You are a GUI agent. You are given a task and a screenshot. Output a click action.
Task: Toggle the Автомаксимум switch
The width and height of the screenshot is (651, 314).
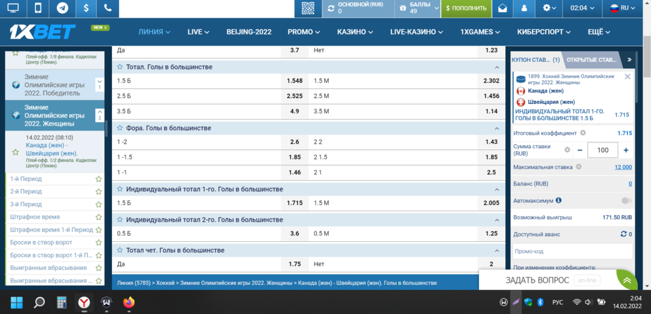pos(626,201)
